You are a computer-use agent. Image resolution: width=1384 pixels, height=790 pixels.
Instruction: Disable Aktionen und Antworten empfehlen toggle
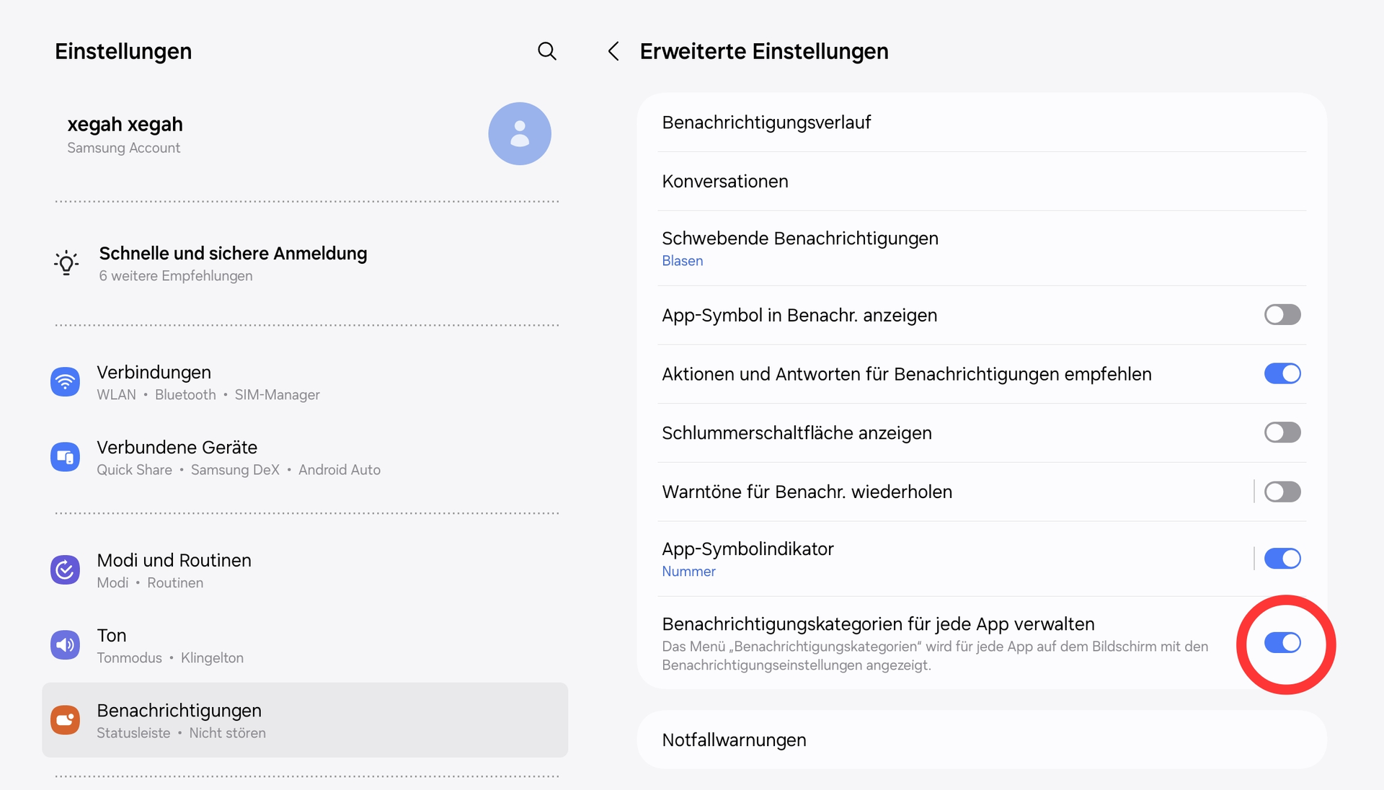(x=1282, y=373)
